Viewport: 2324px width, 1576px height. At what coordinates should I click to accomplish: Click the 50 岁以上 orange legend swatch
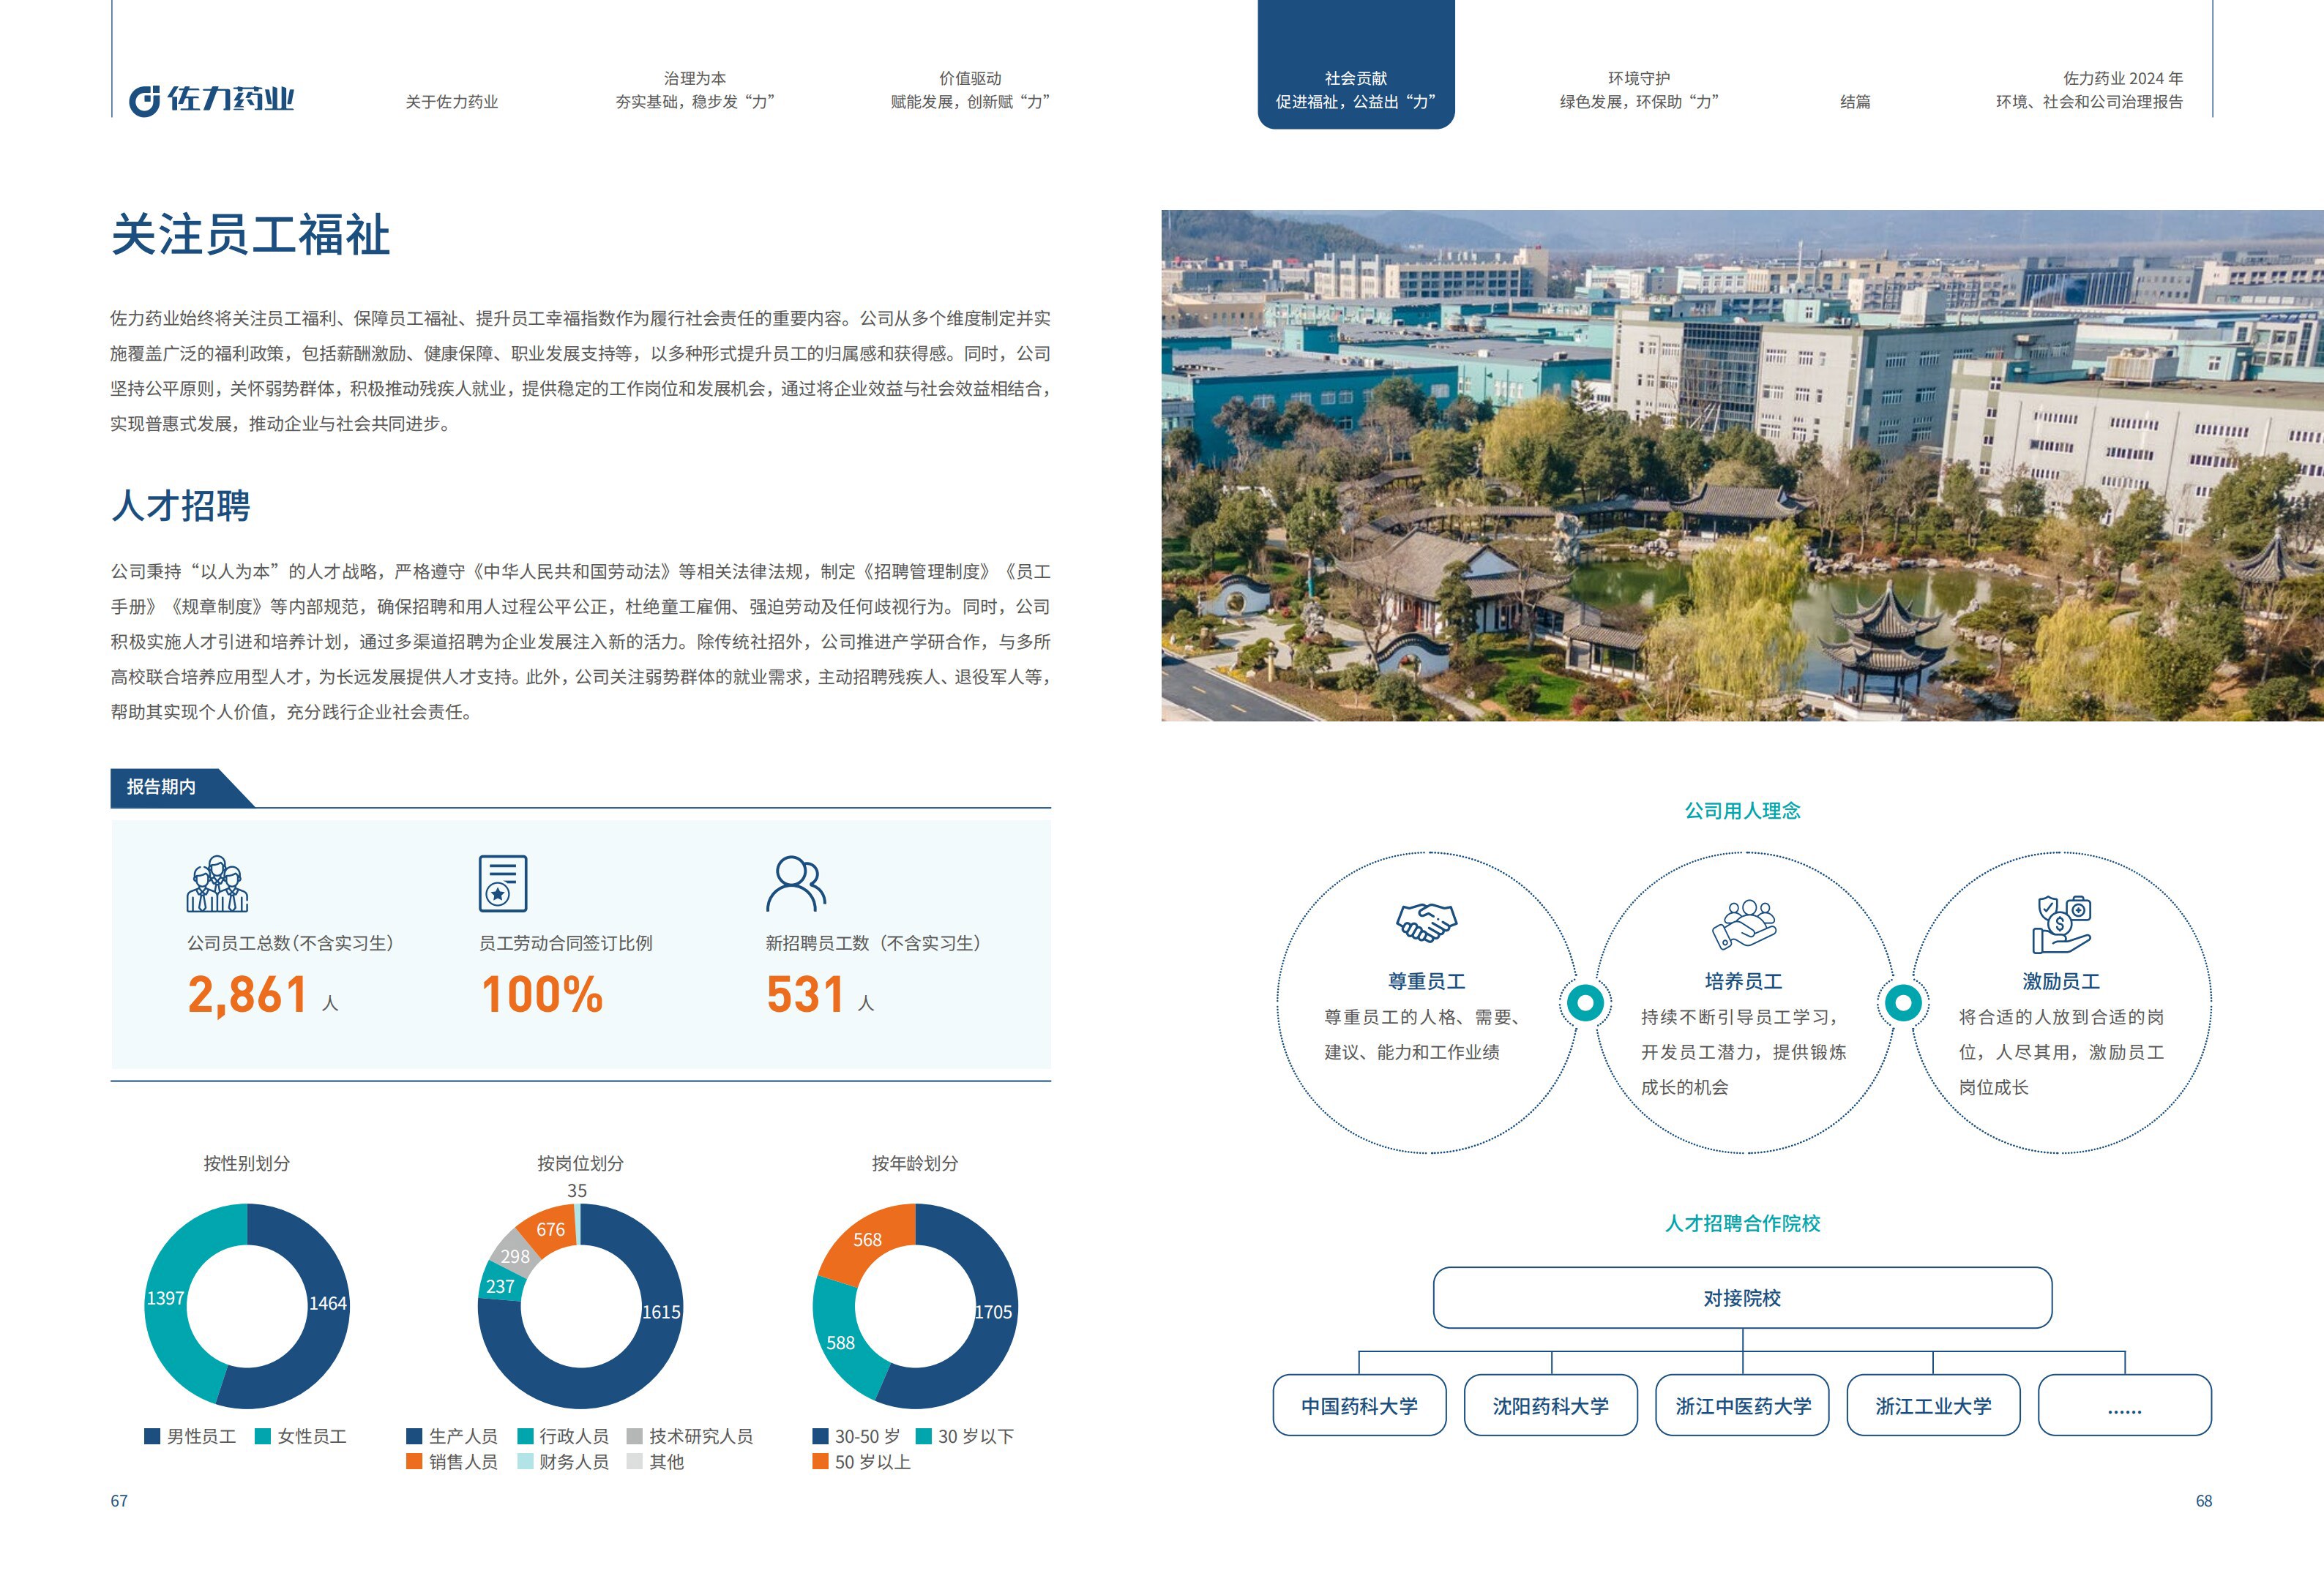(820, 1462)
